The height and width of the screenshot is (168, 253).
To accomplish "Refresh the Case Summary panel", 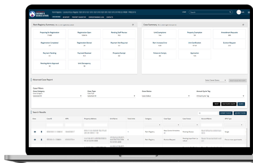I will tap(243, 25).
